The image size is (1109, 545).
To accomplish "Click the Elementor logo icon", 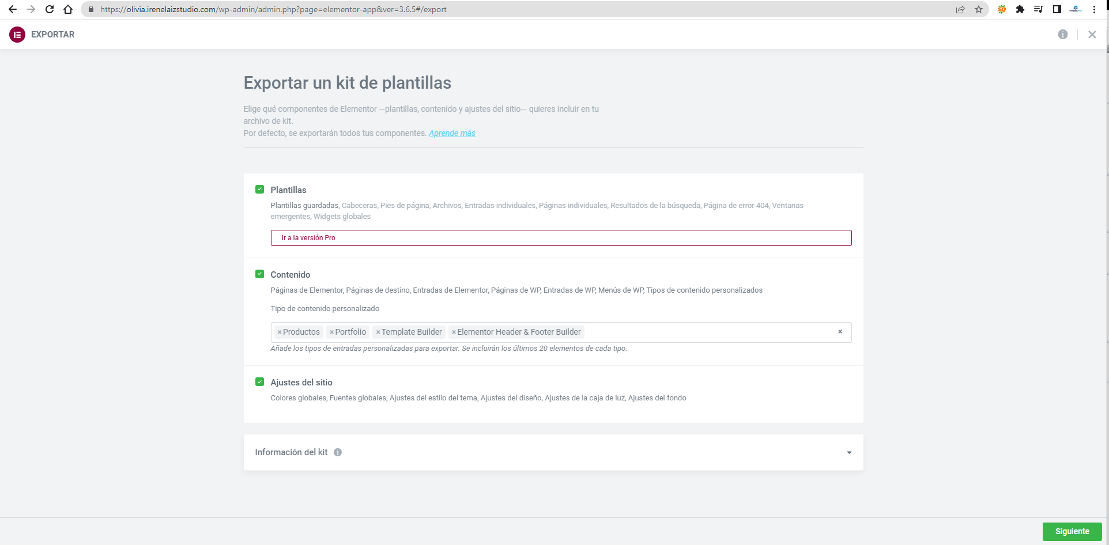I will pos(17,35).
